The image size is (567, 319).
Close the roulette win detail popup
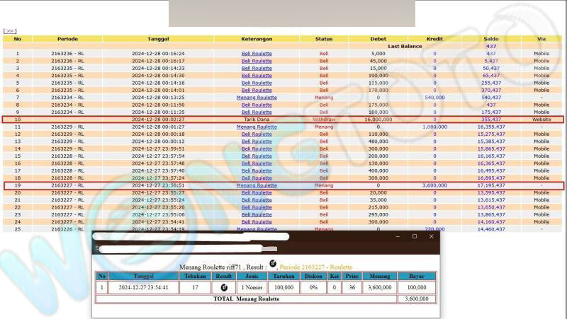coord(431,236)
